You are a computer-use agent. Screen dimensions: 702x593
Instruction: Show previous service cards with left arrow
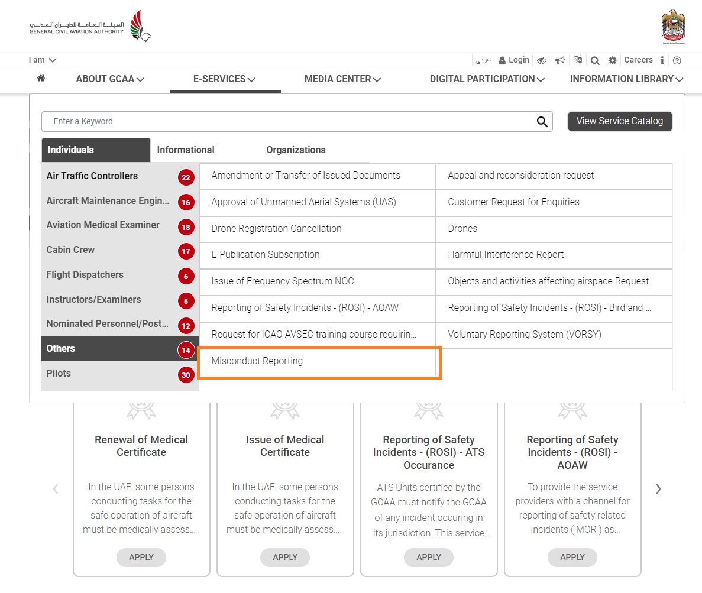click(x=56, y=489)
